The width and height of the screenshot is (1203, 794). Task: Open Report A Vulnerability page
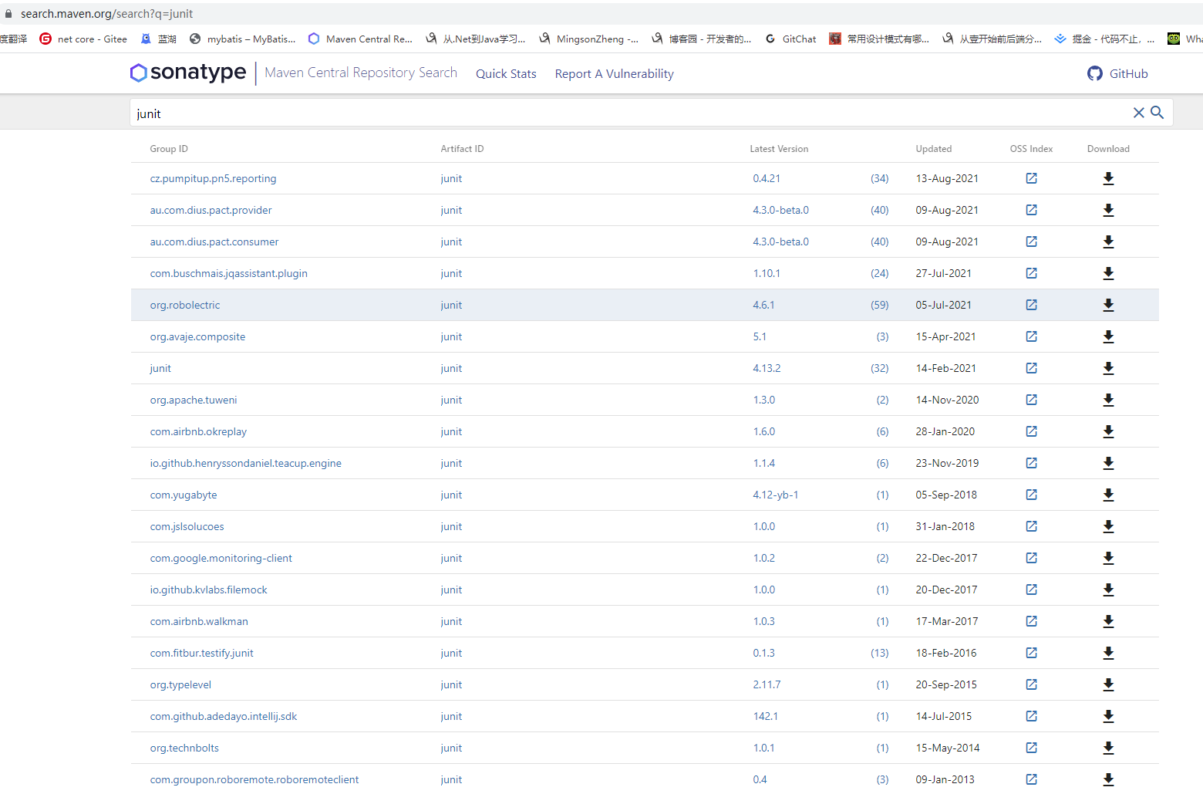[615, 74]
